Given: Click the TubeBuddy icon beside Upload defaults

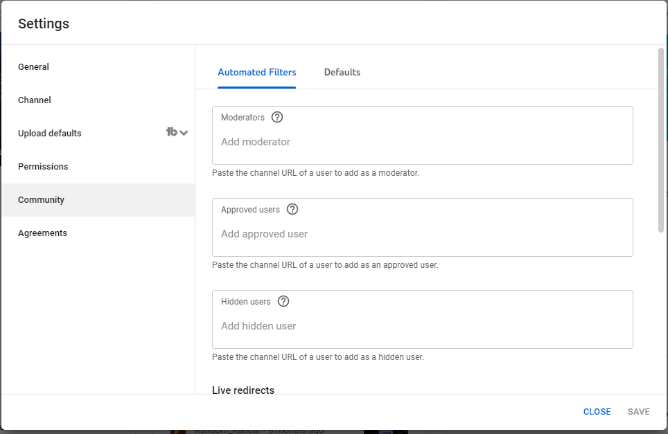Looking at the screenshot, I should 172,132.
